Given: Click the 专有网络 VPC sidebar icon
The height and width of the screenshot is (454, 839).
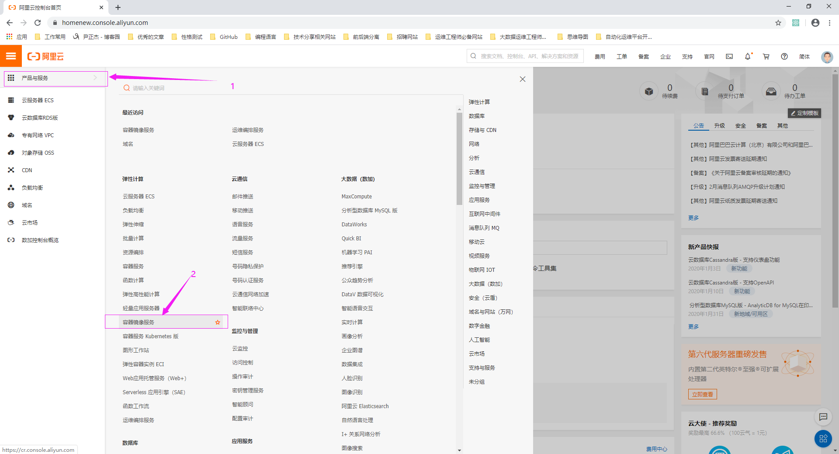Looking at the screenshot, I should click(11, 135).
